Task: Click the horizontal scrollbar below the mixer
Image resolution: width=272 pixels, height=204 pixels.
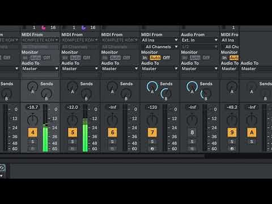Action: click(102, 156)
